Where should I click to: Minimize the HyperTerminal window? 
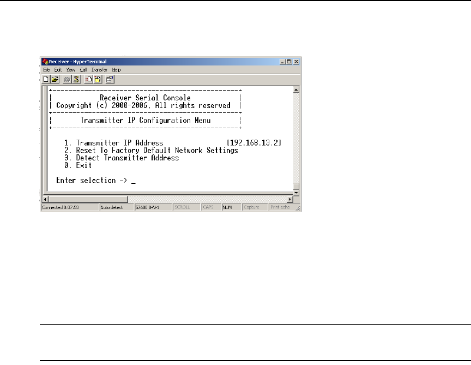click(x=282, y=62)
